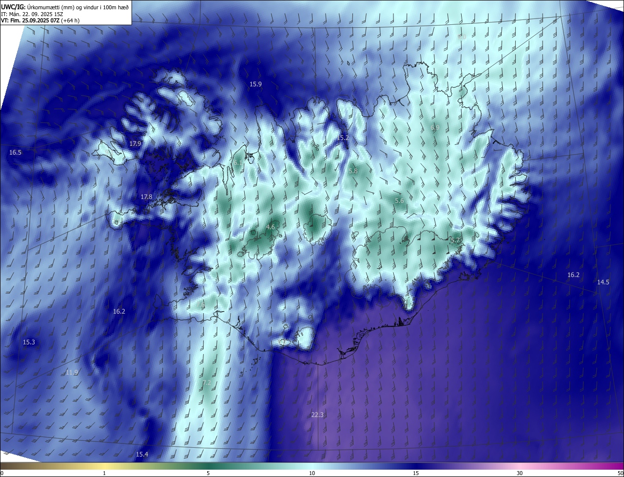Click the 15.3 value label
Image resolution: width=624 pixels, height=477 pixels.
(29, 342)
